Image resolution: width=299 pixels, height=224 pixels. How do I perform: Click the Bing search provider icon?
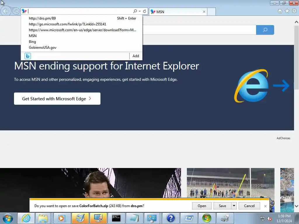coord(28,56)
